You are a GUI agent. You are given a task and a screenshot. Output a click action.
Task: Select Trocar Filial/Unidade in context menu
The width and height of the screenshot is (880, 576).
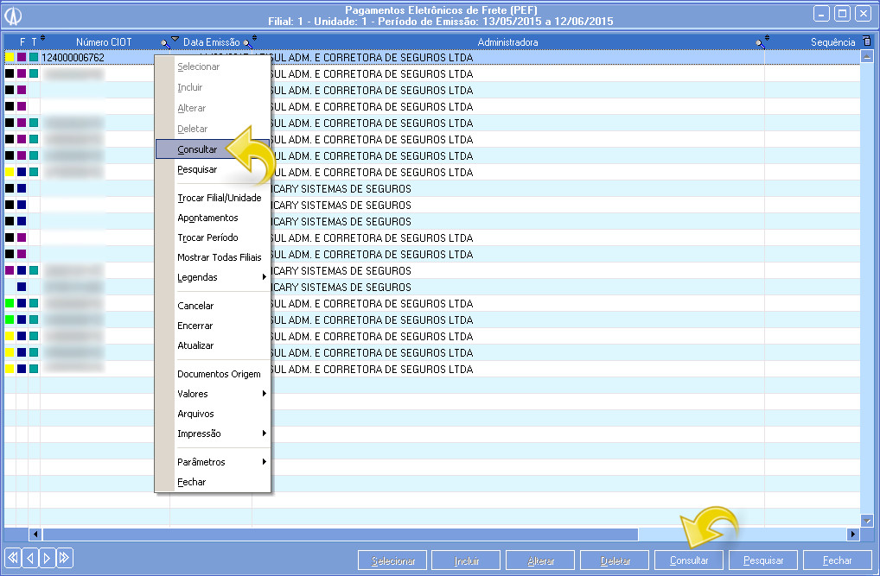click(x=219, y=198)
